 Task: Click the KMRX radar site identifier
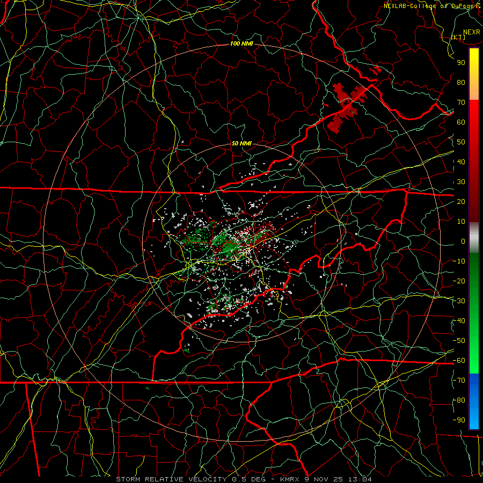coord(291,479)
